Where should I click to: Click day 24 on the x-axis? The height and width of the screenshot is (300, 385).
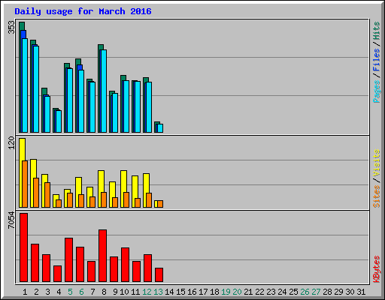282,292
